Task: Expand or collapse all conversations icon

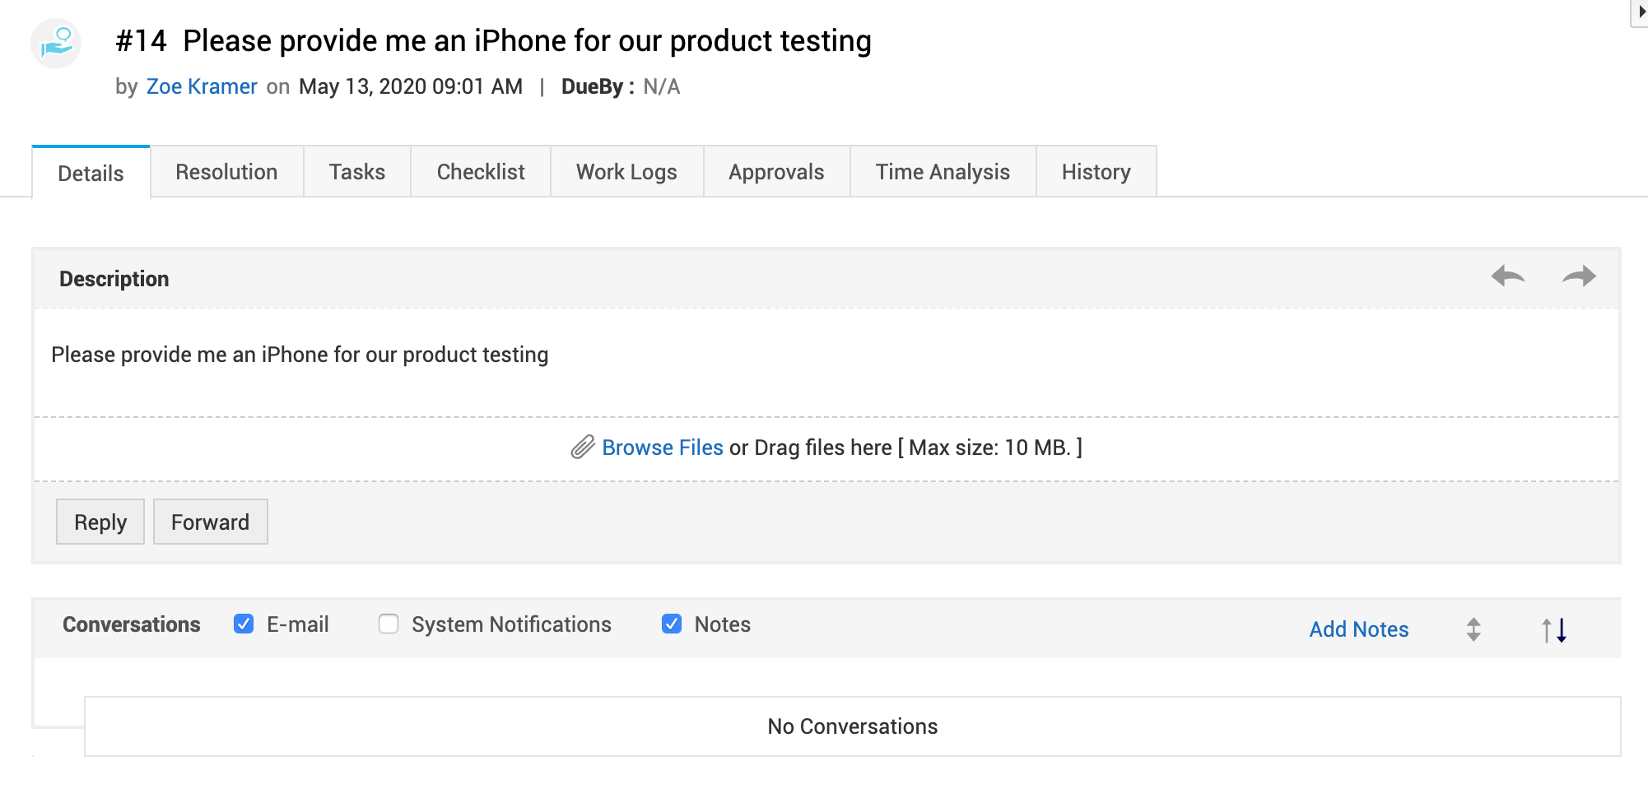Action: [1473, 629]
